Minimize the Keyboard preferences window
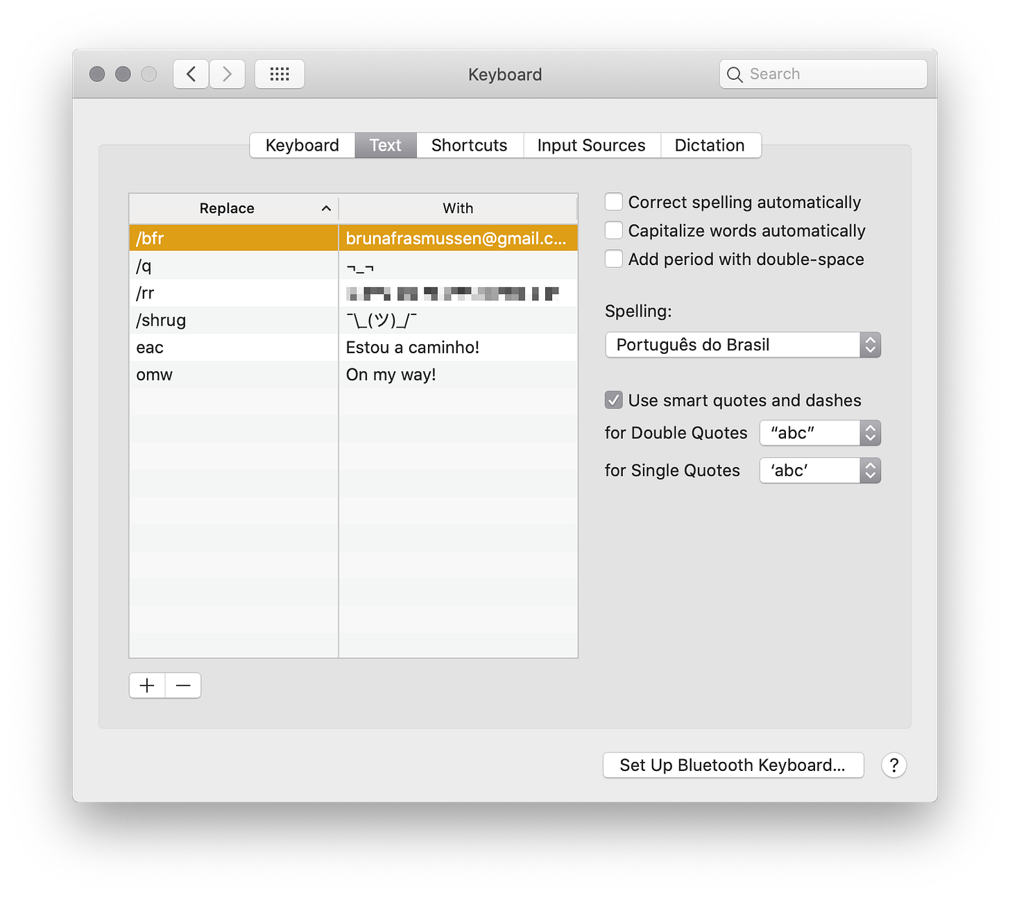This screenshot has height=898, width=1010. [123, 74]
